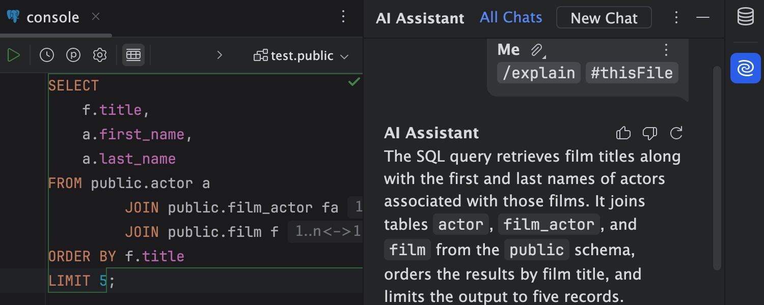Run the SQL query with the green play icon

[x=14, y=54]
